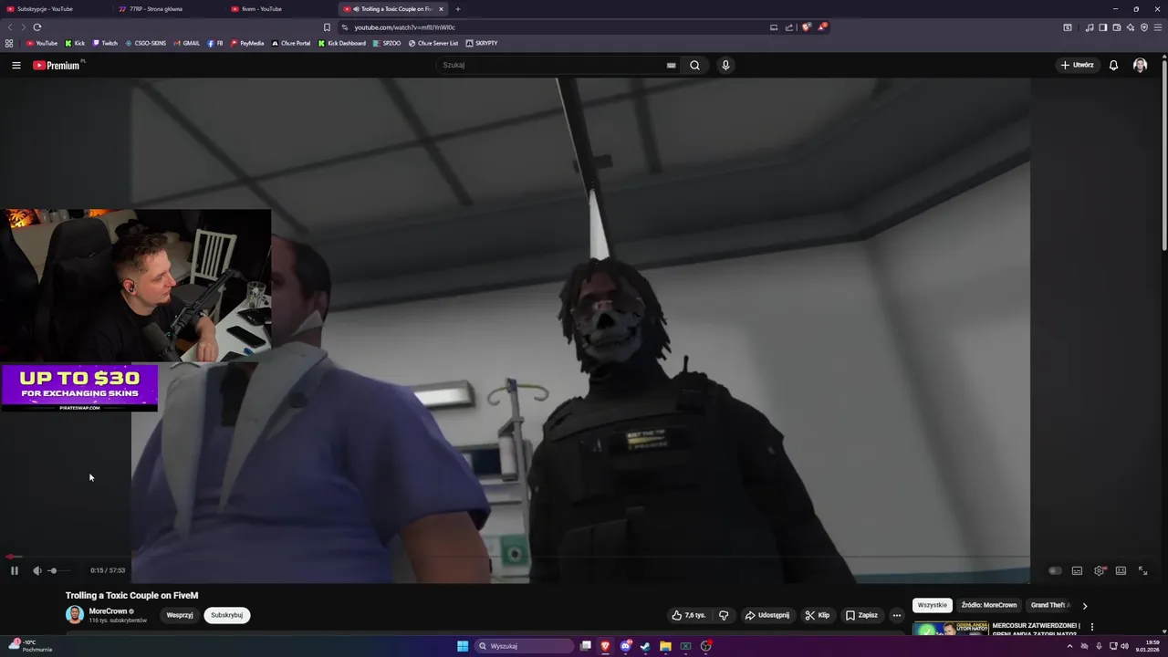Bookmark this page with the bookmark icon
Screen dimensions: 1168x657
[x=327, y=27]
